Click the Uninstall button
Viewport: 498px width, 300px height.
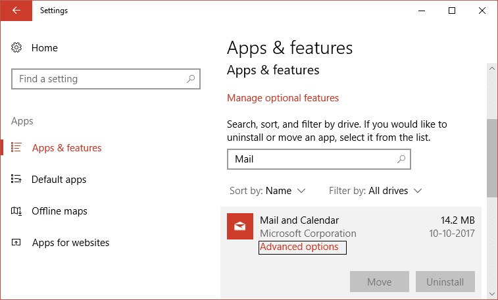pyautogui.click(x=445, y=282)
